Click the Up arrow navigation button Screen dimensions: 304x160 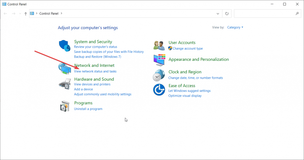[x=26, y=14]
